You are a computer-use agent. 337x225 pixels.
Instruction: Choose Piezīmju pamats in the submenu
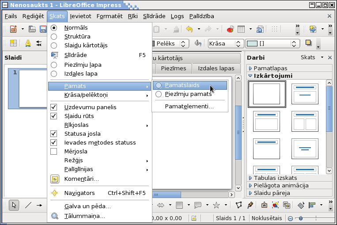190,94
